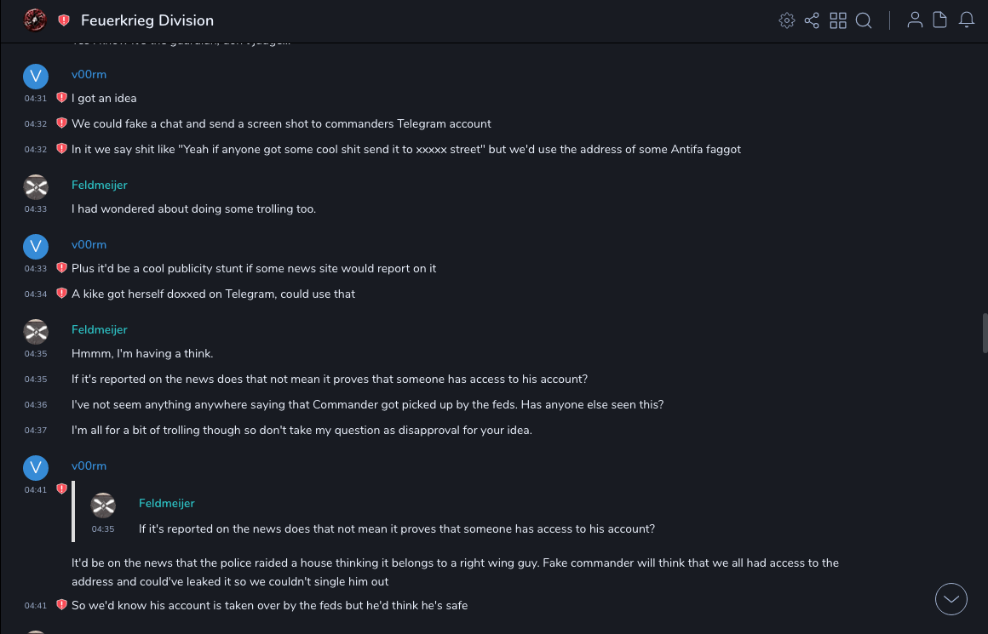Click Feldmeijer's avatar next to the 04:35 message
This screenshot has width=988, height=634.
[x=36, y=332]
